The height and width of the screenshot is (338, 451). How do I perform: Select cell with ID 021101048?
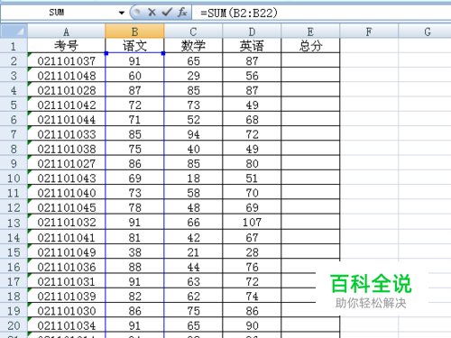(x=67, y=76)
